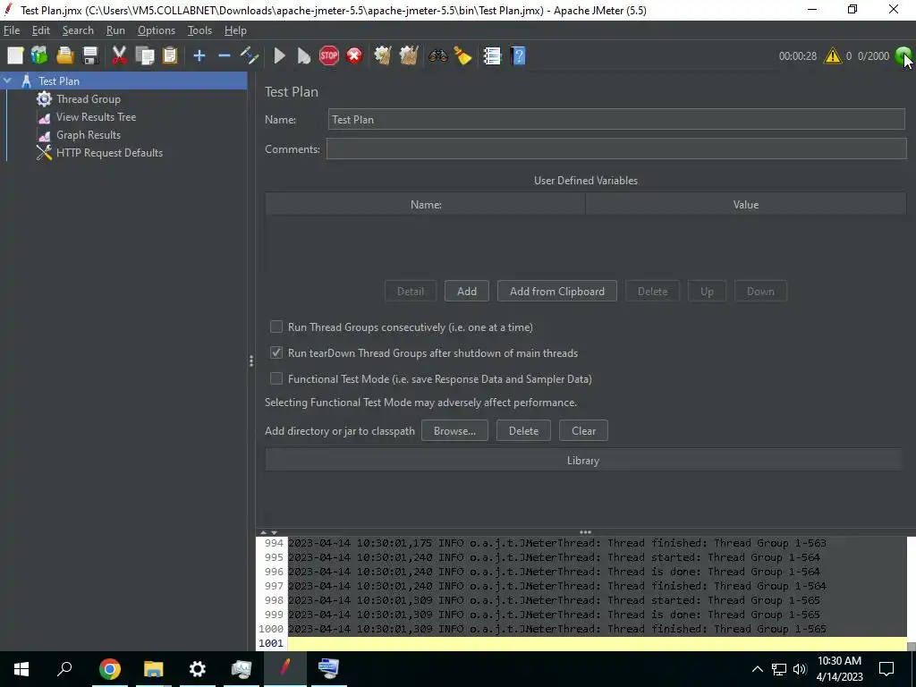
Task: Click the New test plan icon
Action: (15, 56)
